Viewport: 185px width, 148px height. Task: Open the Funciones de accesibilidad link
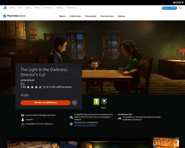pyautogui.click(x=85, y=125)
